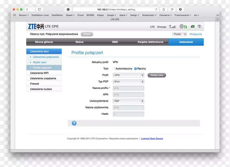
Task: Expand the Design bookmarks folder
Action: 135,15
